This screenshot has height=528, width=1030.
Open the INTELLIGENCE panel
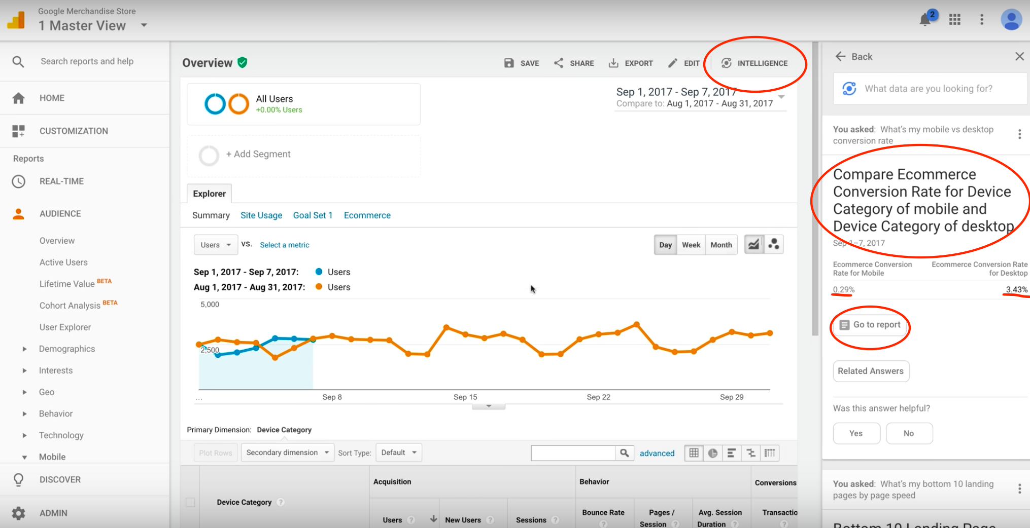(754, 63)
